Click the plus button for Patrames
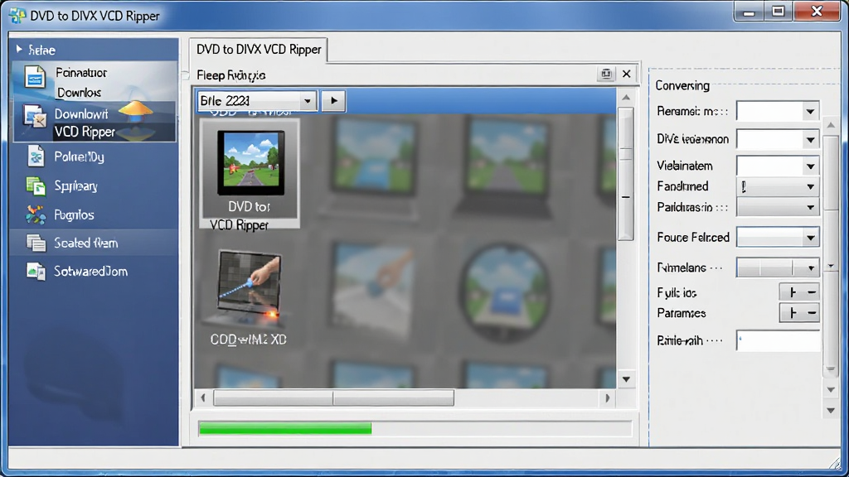849x477 pixels. click(792, 313)
